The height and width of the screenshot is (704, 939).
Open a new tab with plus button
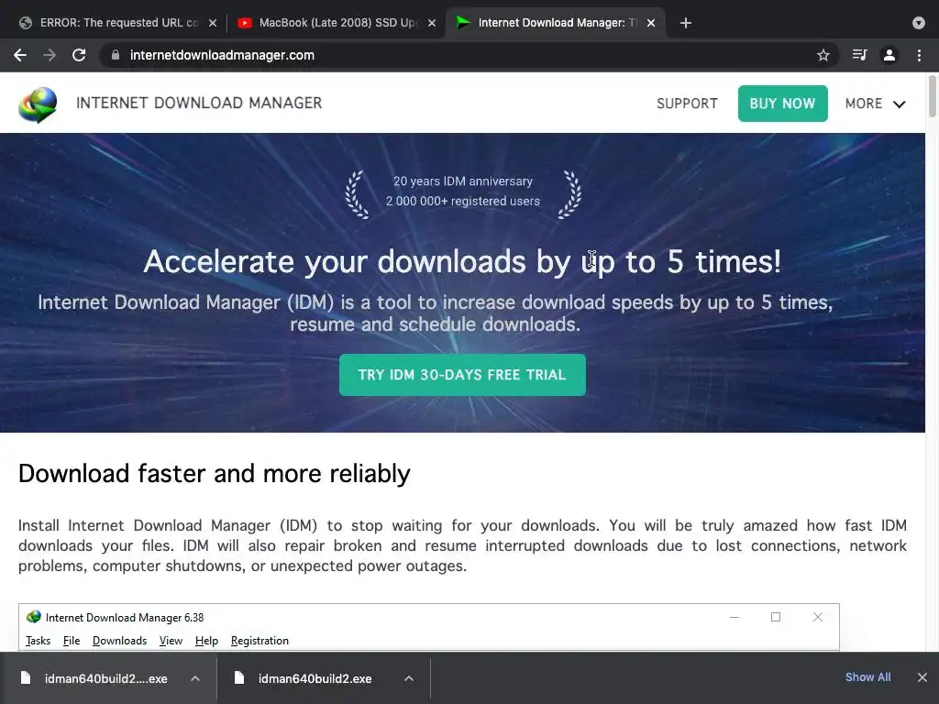(686, 23)
